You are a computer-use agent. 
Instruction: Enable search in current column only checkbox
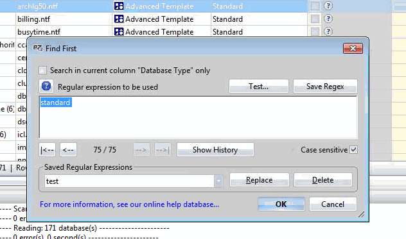pos(43,70)
